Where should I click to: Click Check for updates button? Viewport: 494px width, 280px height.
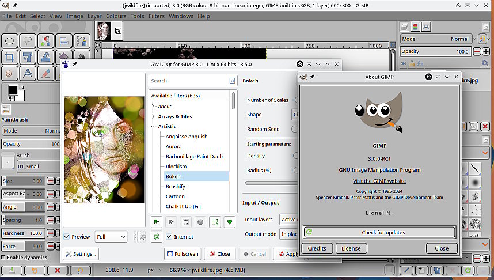coord(379,232)
